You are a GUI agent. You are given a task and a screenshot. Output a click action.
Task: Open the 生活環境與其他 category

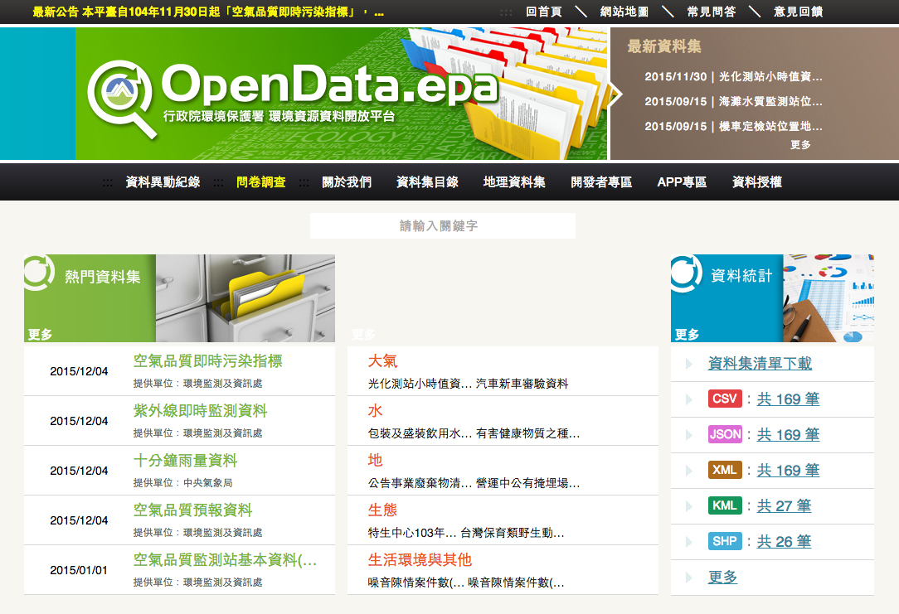coord(420,560)
